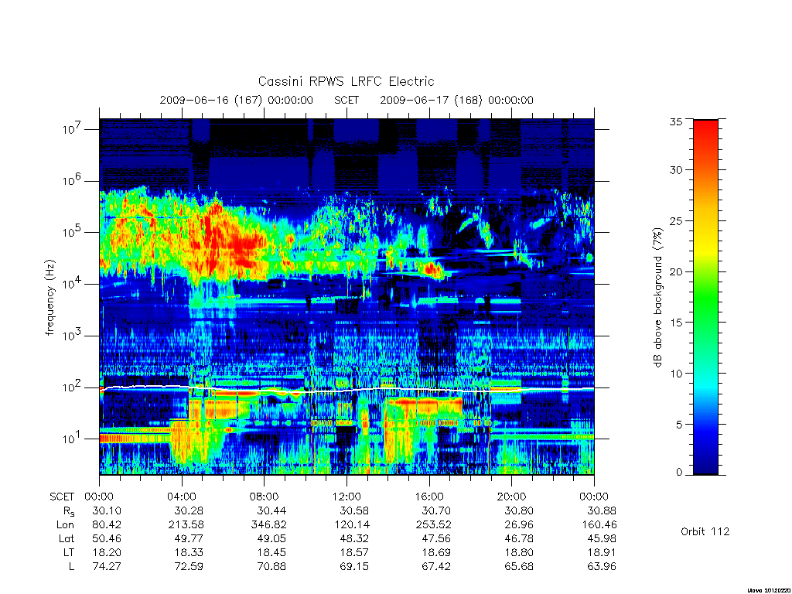Click colorbar tick value '35'
Image resolution: width=792 pixels, height=594 pixels.
[x=675, y=121]
